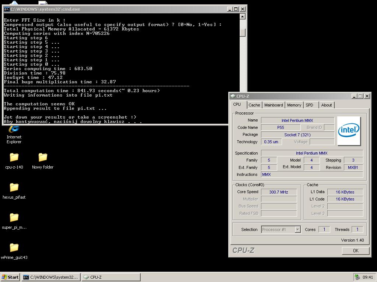Image resolution: width=377 pixels, height=282 pixels.
Task: Minimize the CPU-Z window
Action: pos(354,96)
